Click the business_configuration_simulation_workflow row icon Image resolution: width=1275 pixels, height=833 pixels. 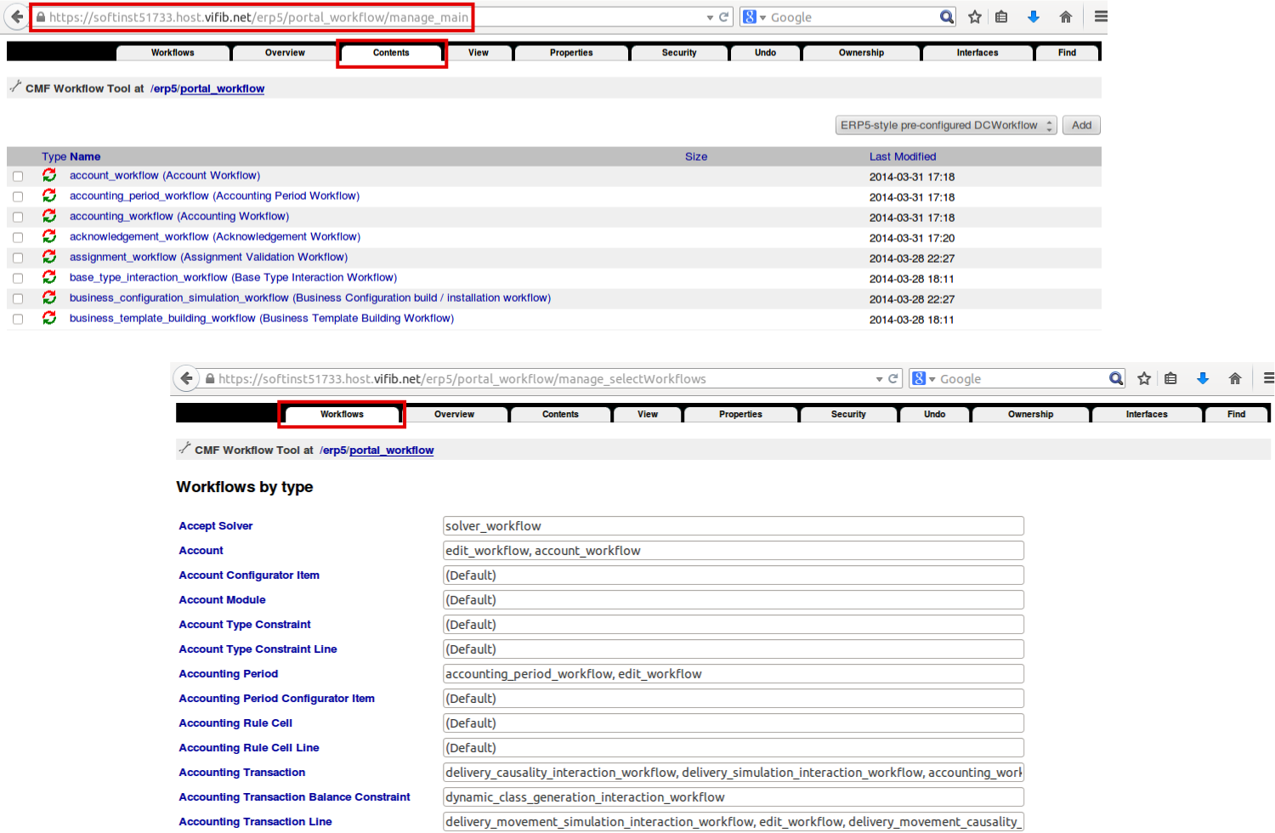pyautogui.click(x=49, y=297)
